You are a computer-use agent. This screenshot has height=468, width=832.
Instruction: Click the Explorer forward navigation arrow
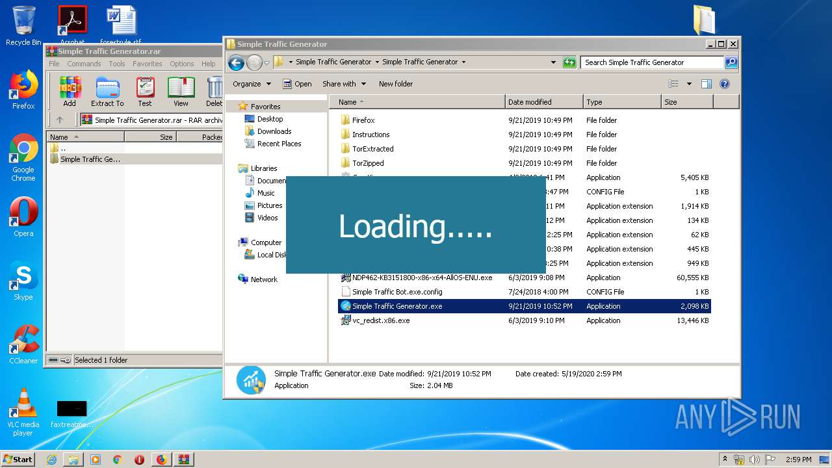254,62
